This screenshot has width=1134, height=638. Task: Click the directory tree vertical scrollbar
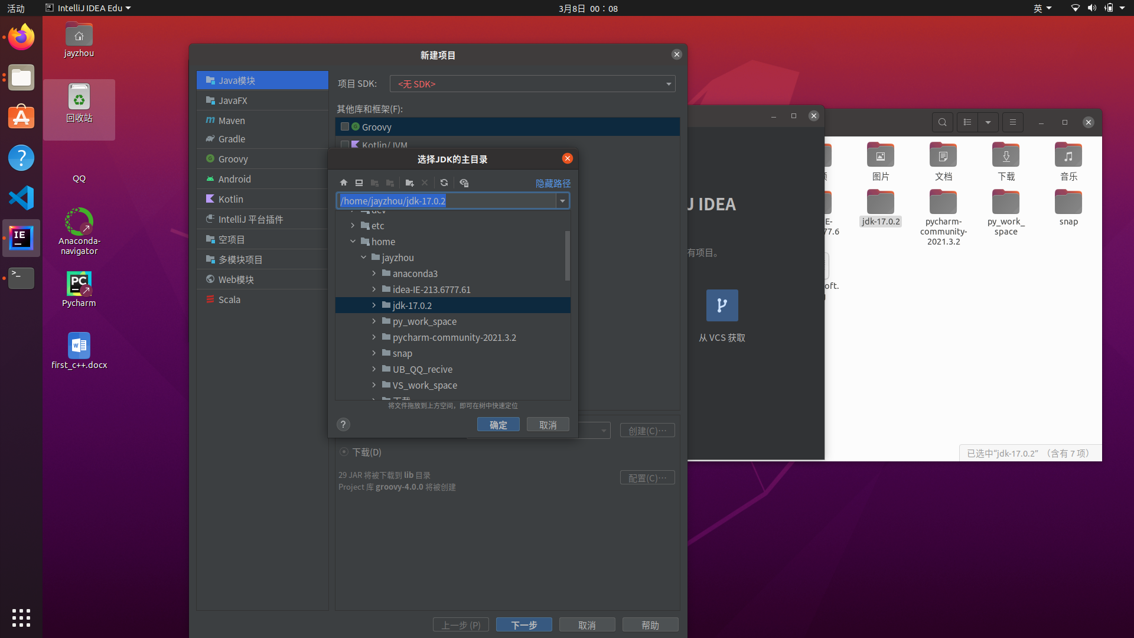(568, 255)
